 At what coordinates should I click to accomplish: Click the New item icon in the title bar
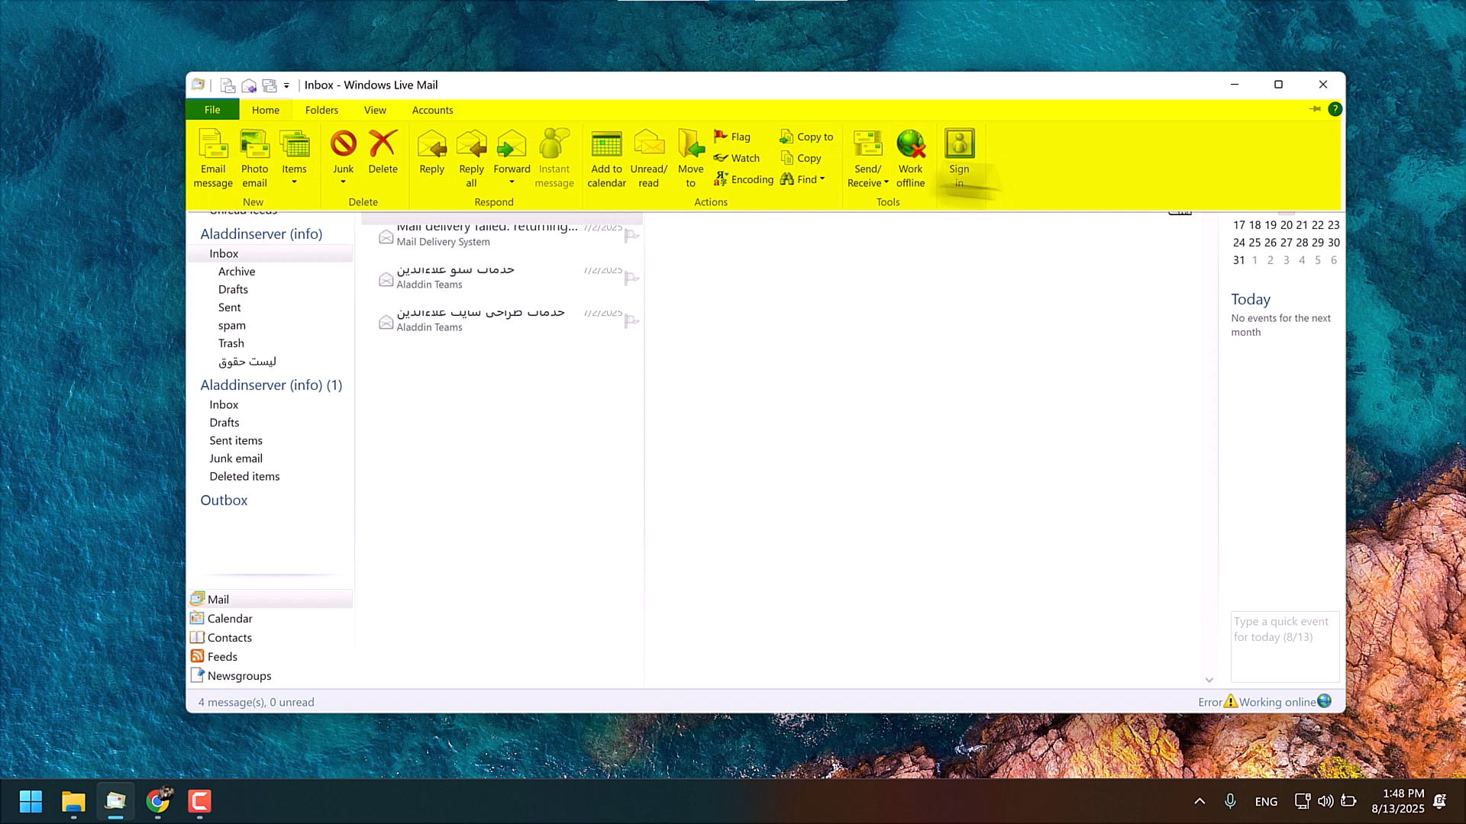(x=227, y=85)
